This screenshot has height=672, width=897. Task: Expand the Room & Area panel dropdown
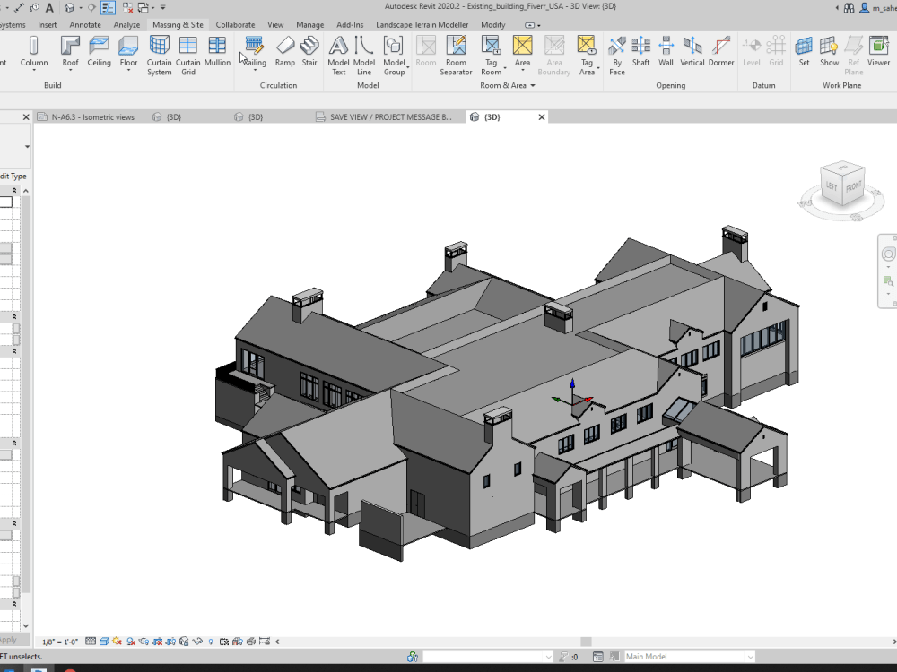pos(533,85)
